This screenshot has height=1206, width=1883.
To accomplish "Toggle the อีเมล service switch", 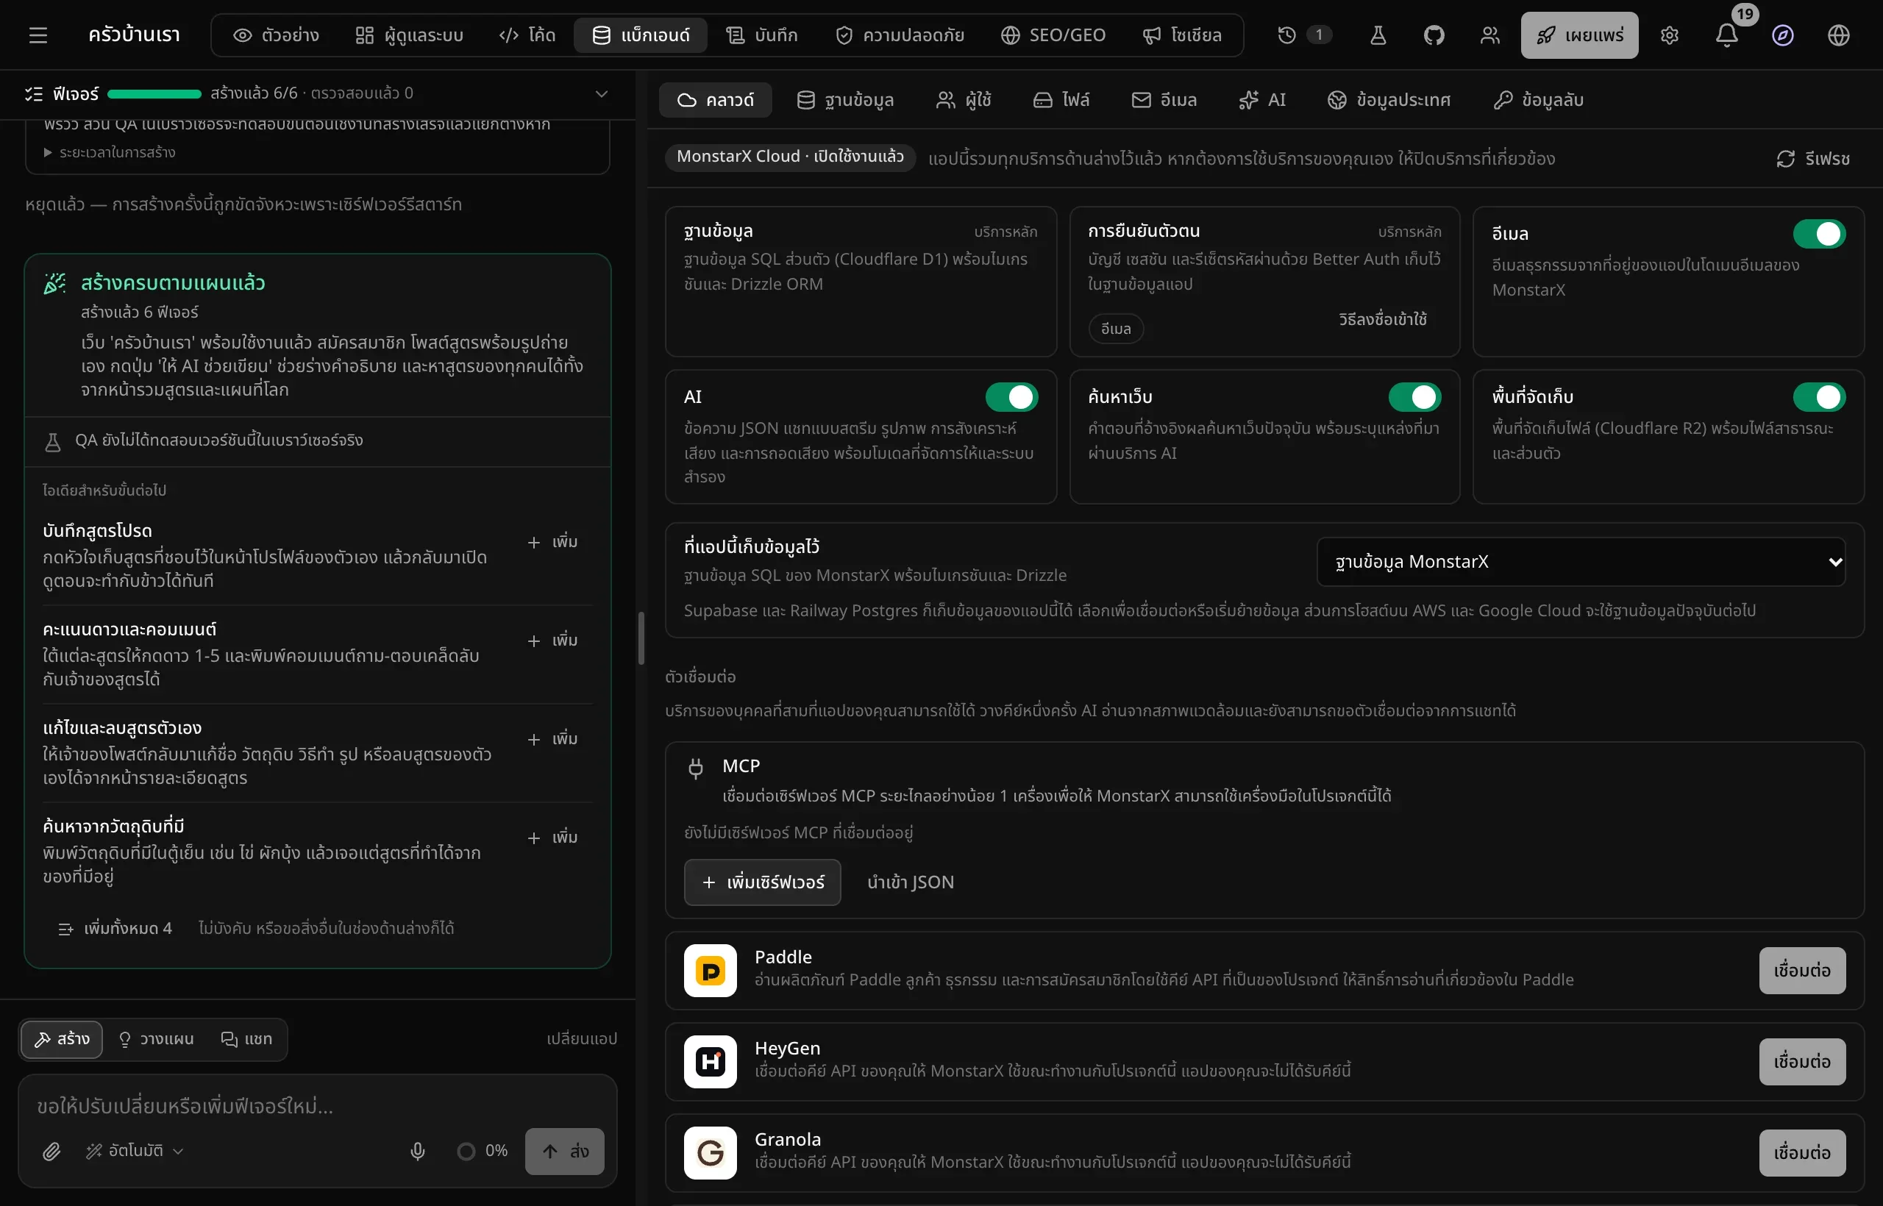I will coord(1819,233).
